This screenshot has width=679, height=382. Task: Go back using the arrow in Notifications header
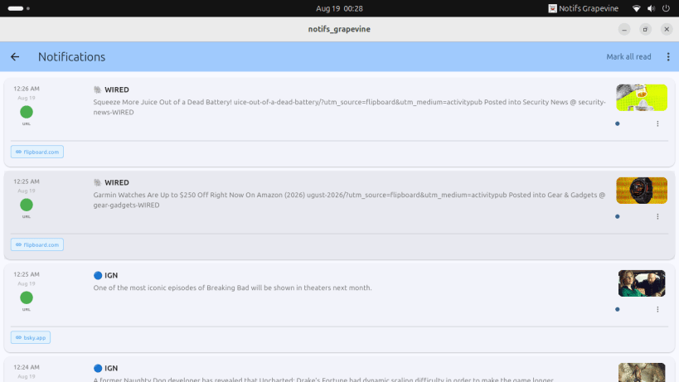pos(15,56)
